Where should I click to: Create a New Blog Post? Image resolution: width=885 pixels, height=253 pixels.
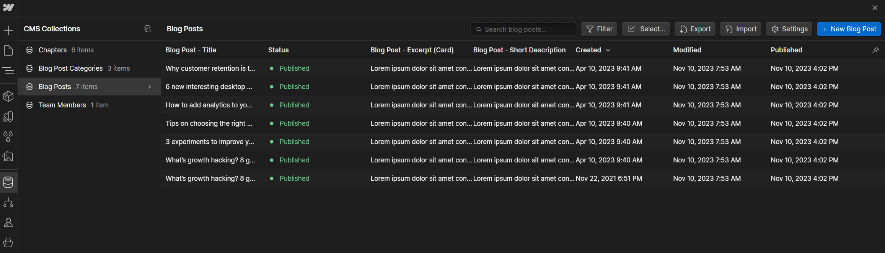click(849, 29)
